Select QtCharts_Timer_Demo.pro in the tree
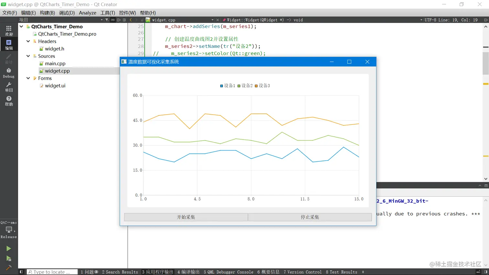The height and width of the screenshot is (275, 489). coord(67,34)
